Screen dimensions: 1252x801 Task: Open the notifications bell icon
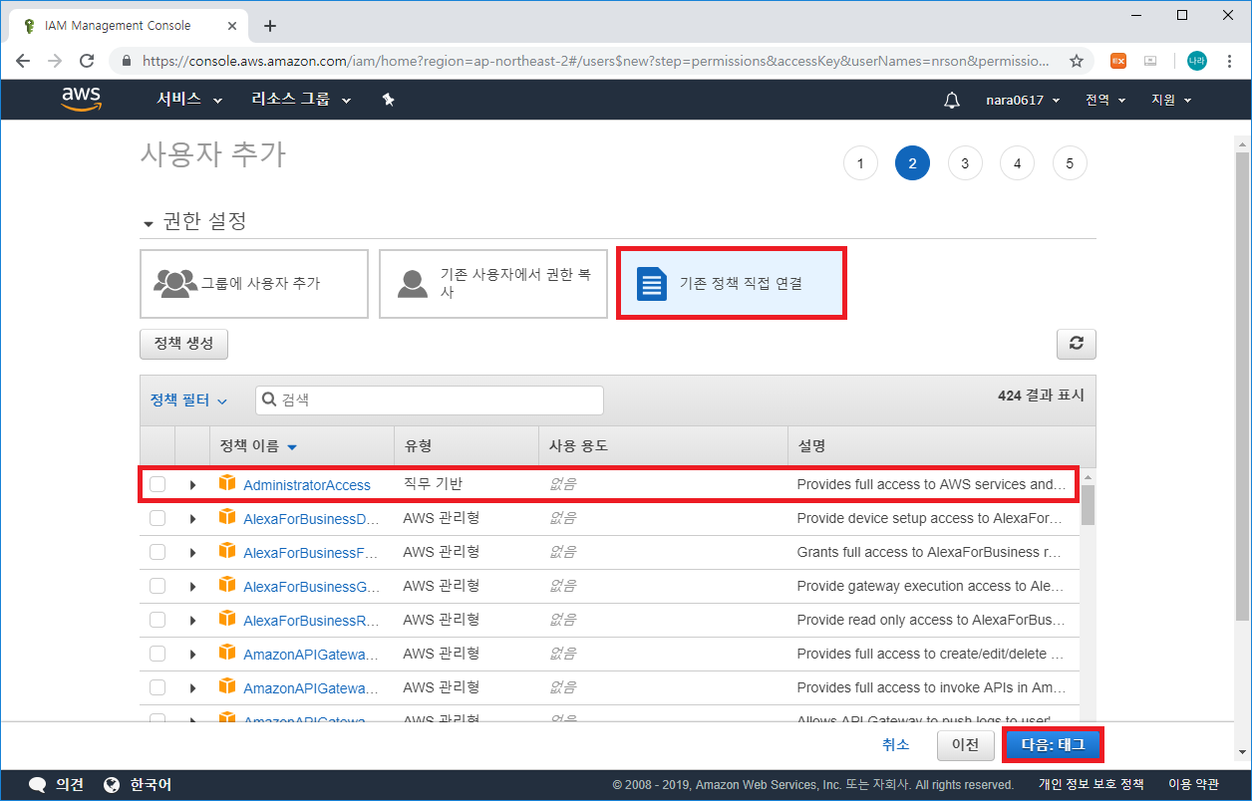[952, 100]
